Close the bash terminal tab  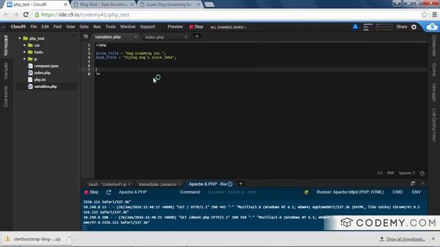[x=129, y=185]
